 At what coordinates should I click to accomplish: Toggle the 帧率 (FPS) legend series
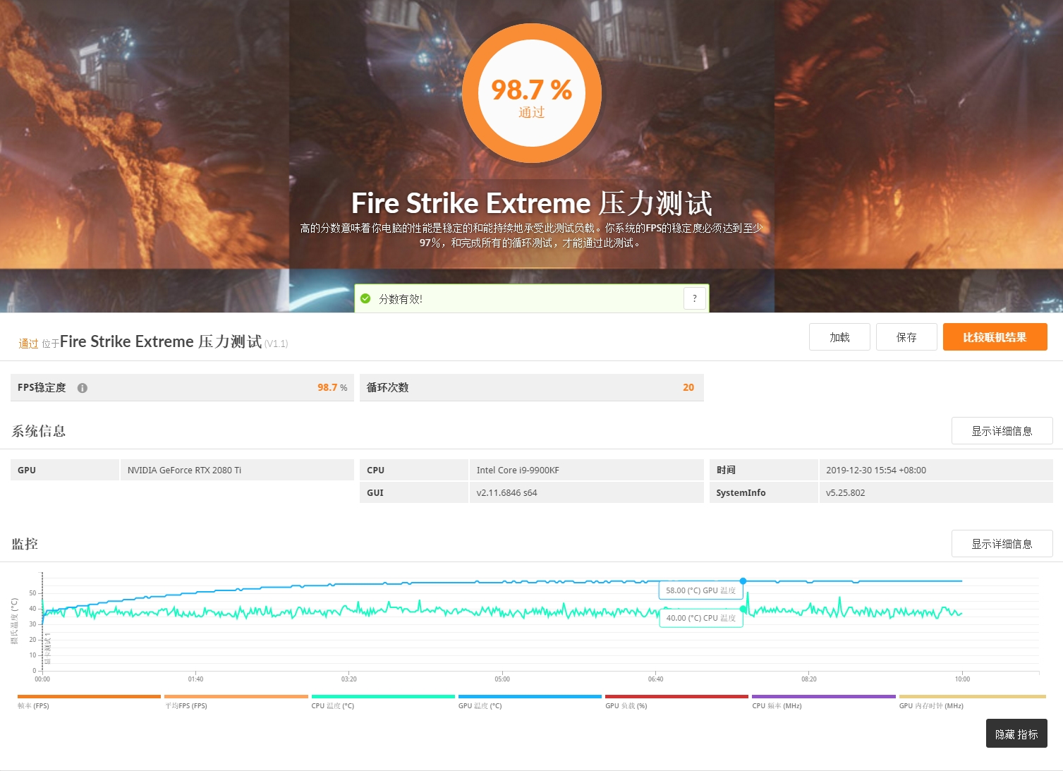[x=89, y=701]
